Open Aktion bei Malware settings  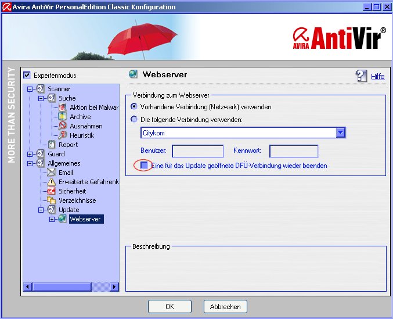pos(94,107)
